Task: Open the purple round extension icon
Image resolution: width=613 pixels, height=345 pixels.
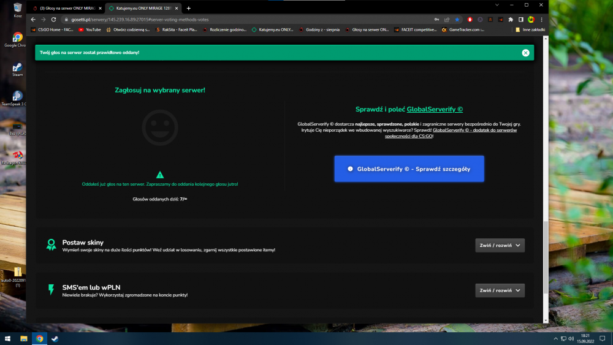Action: click(480, 20)
